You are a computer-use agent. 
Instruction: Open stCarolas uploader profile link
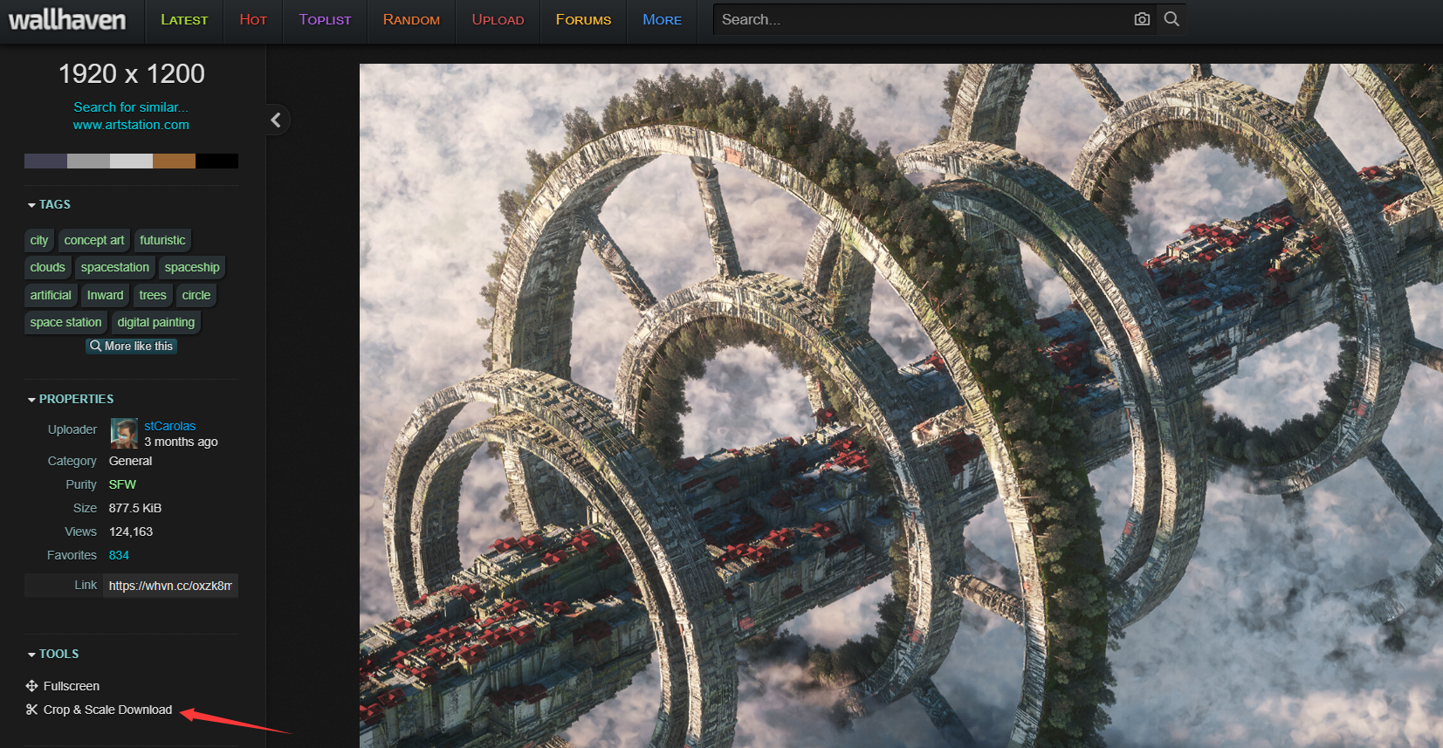point(169,426)
